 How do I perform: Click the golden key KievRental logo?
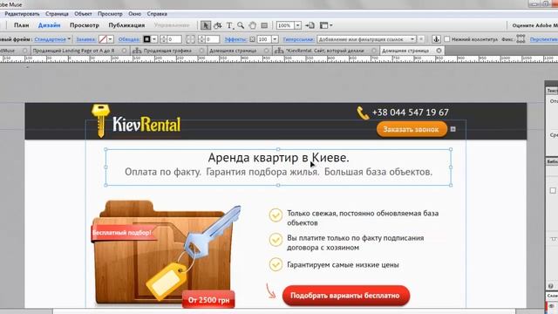(136, 120)
